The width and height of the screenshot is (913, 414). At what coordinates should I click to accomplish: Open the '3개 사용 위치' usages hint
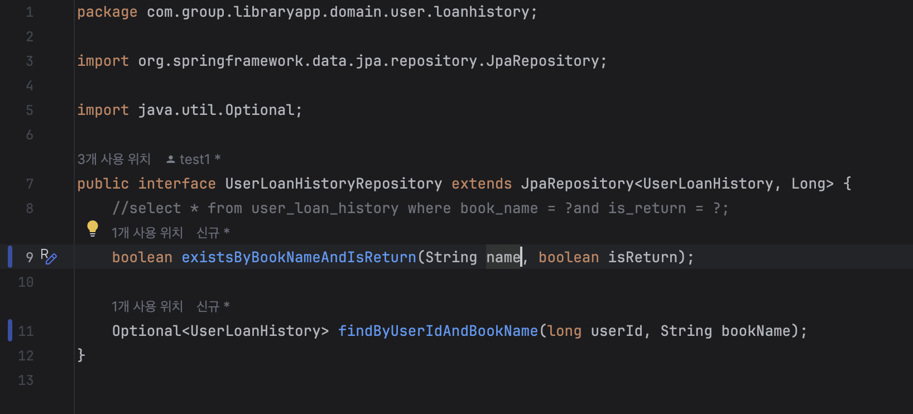pos(114,159)
